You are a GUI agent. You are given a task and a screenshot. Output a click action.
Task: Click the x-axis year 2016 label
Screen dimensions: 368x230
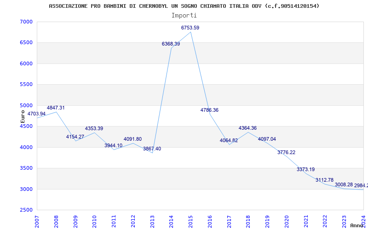point(210,221)
